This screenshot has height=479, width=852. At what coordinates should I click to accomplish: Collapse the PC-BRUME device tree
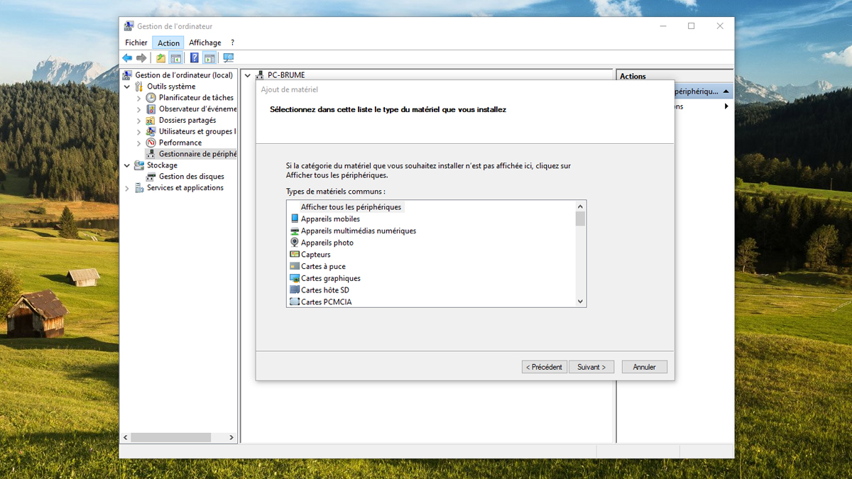[x=248, y=75]
